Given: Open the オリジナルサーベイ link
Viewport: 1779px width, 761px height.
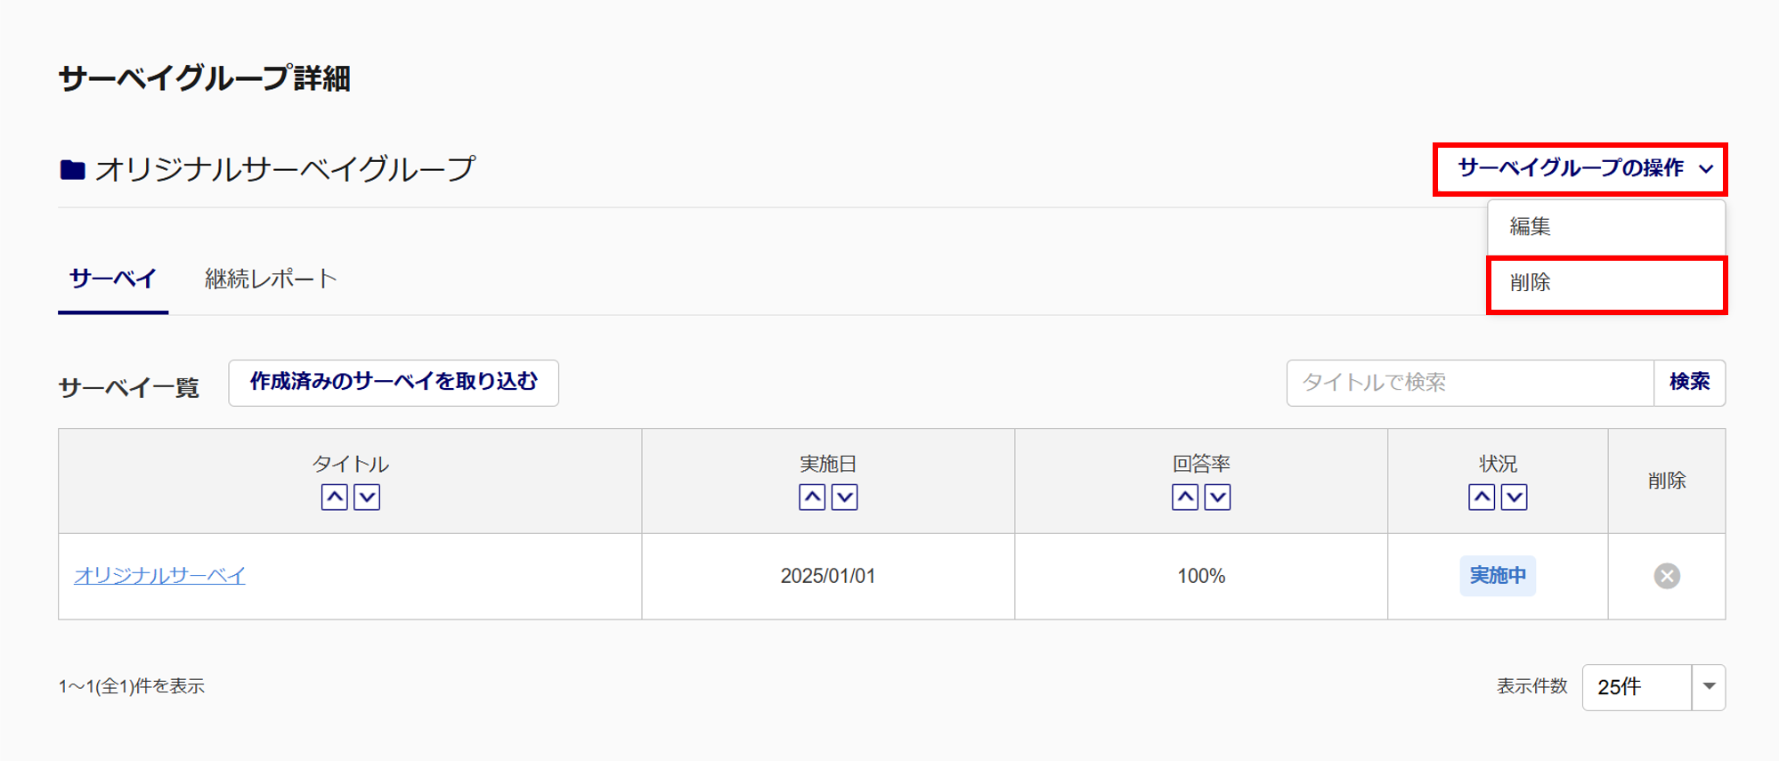Looking at the screenshot, I should pos(160,576).
